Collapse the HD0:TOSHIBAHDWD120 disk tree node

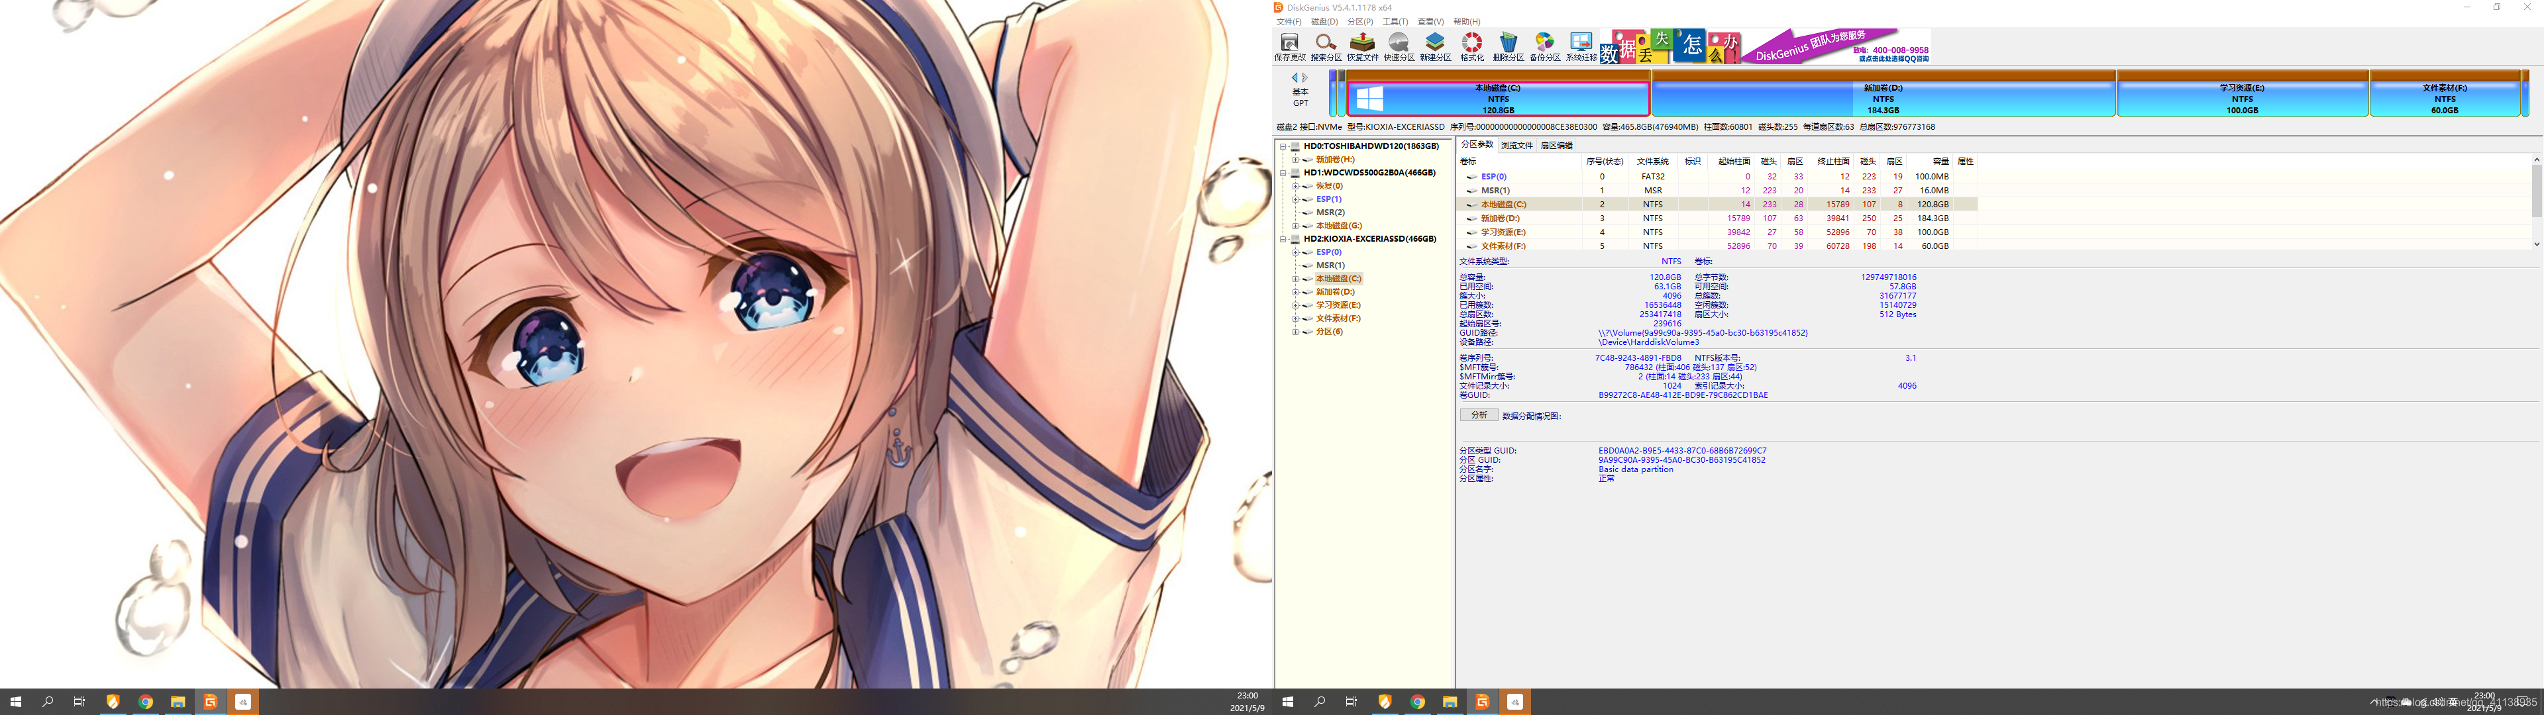pyautogui.click(x=1283, y=146)
